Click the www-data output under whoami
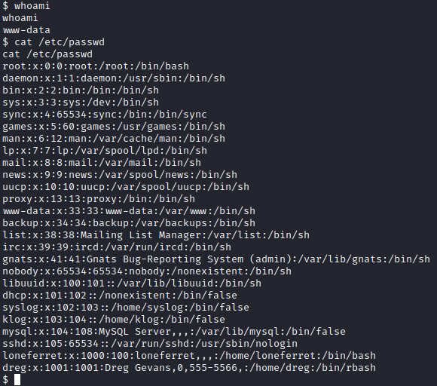The image size is (437, 386). [x=26, y=30]
